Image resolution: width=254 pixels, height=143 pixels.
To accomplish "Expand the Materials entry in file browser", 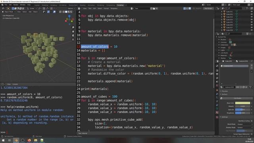I will pos(219,56).
